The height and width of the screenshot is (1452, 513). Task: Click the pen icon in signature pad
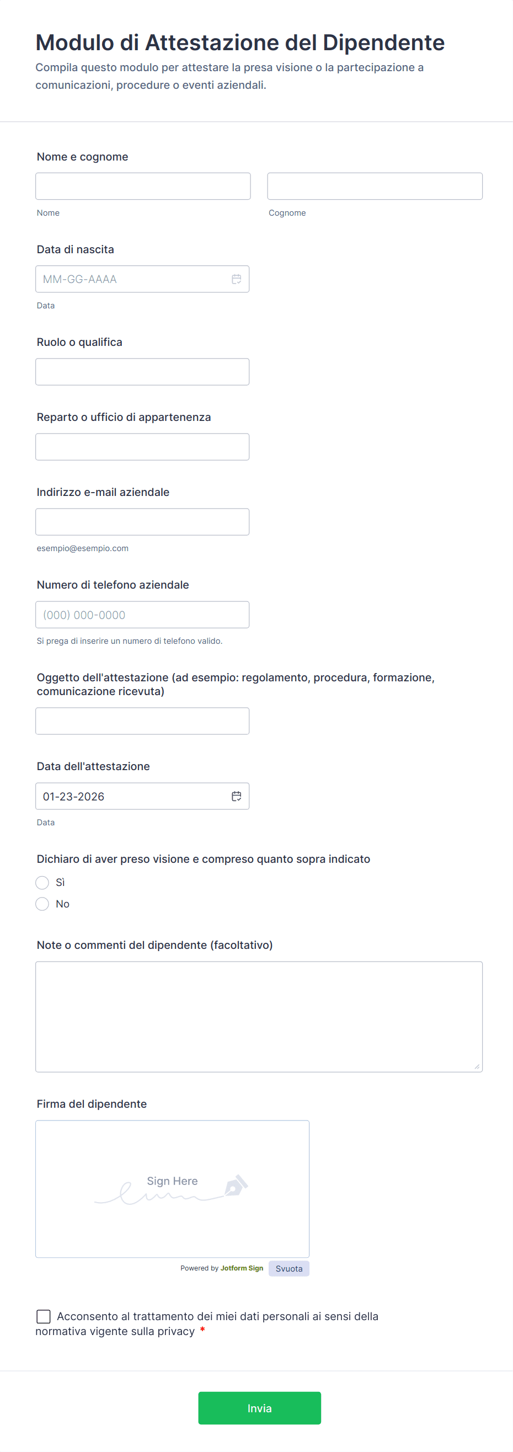(236, 1186)
